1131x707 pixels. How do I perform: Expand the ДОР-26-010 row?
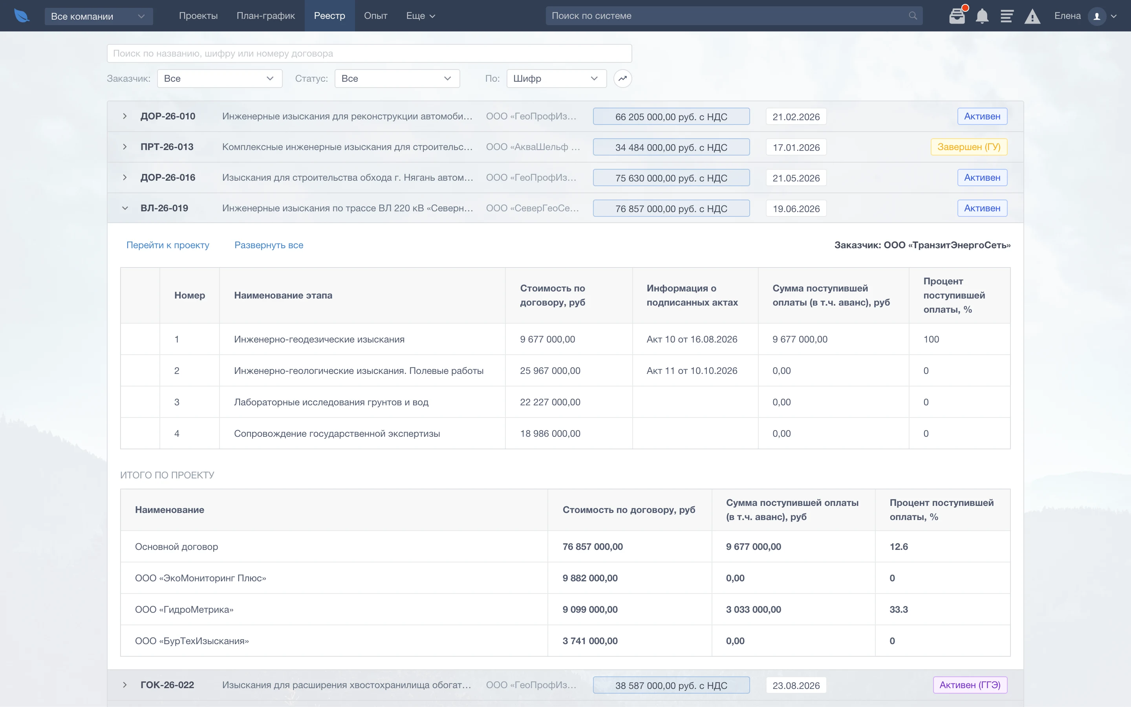click(x=125, y=116)
